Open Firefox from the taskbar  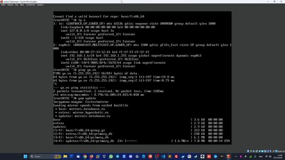pyautogui.click(x=91, y=156)
